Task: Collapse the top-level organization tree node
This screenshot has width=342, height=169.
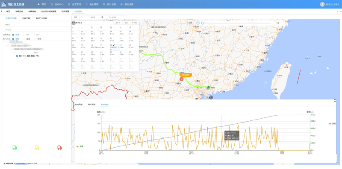Action: coord(5,42)
